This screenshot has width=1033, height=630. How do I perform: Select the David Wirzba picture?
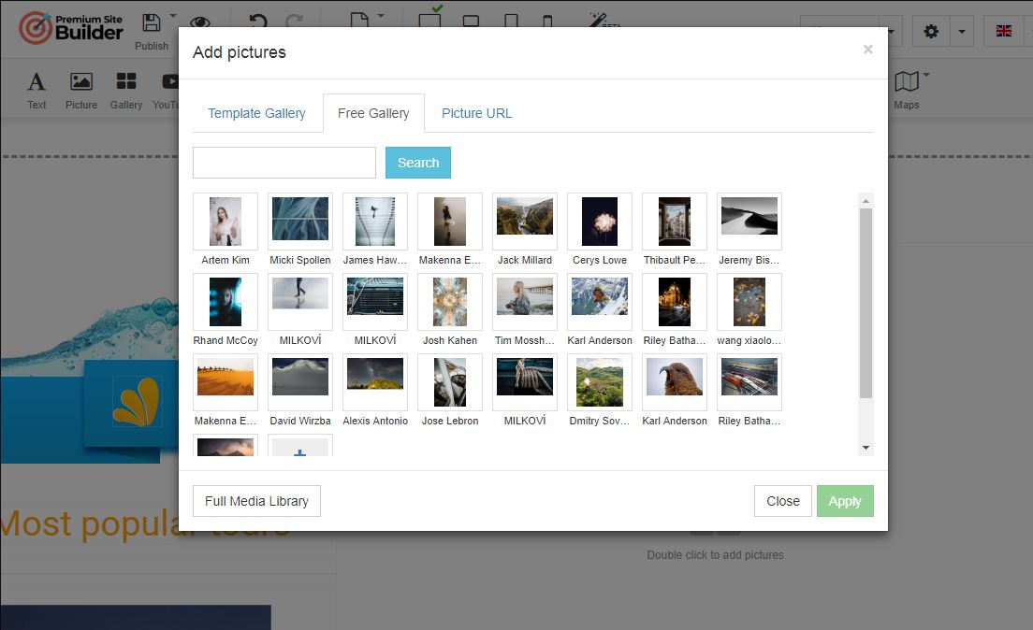click(x=299, y=381)
